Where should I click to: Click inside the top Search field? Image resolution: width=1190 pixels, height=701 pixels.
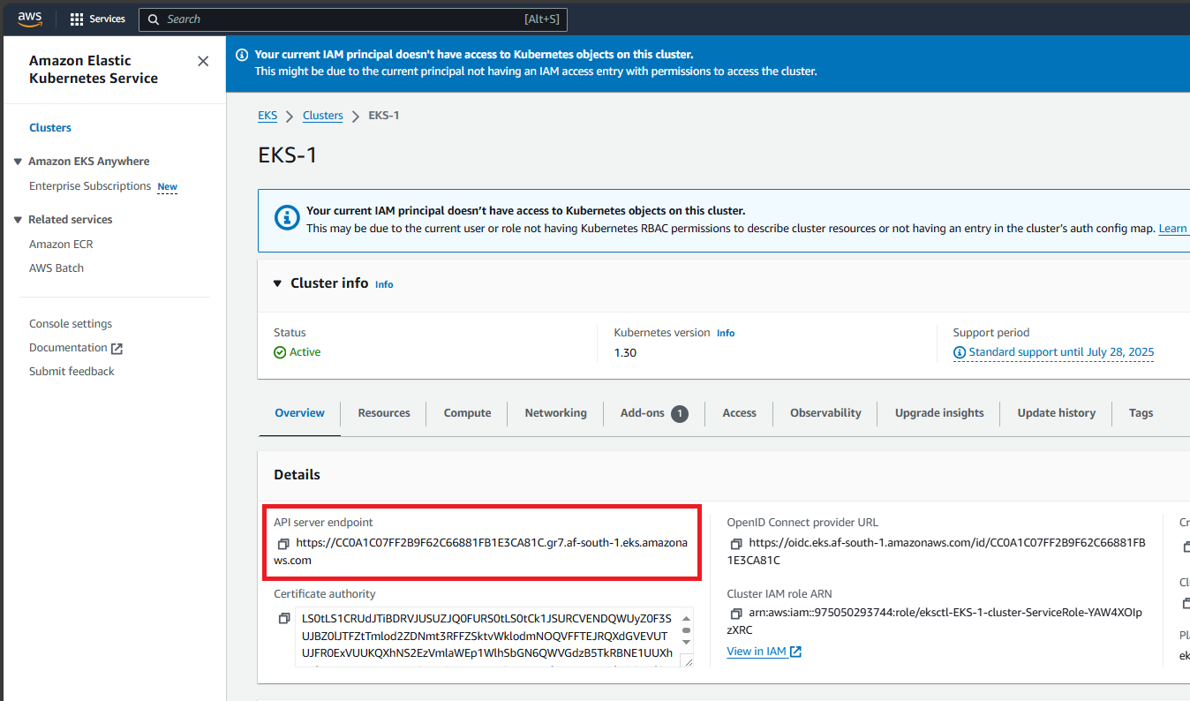pyautogui.click(x=353, y=19)
